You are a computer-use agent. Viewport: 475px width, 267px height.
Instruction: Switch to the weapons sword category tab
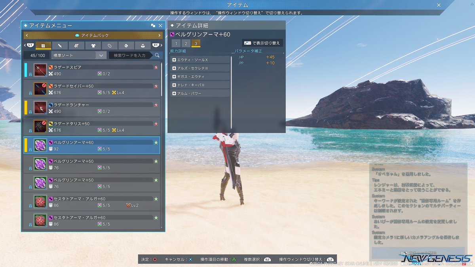pos(60,45)
